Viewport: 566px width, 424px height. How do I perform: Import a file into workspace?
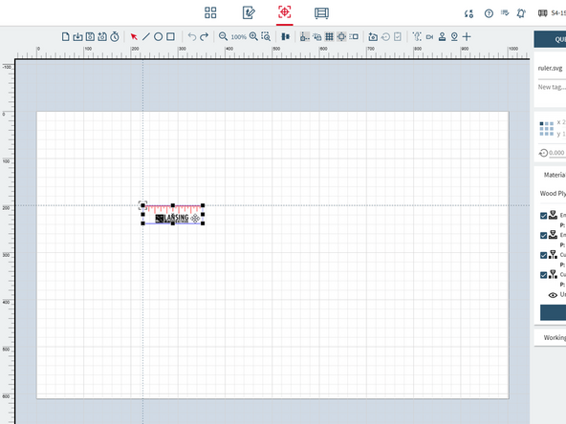(x=77, y=36)
